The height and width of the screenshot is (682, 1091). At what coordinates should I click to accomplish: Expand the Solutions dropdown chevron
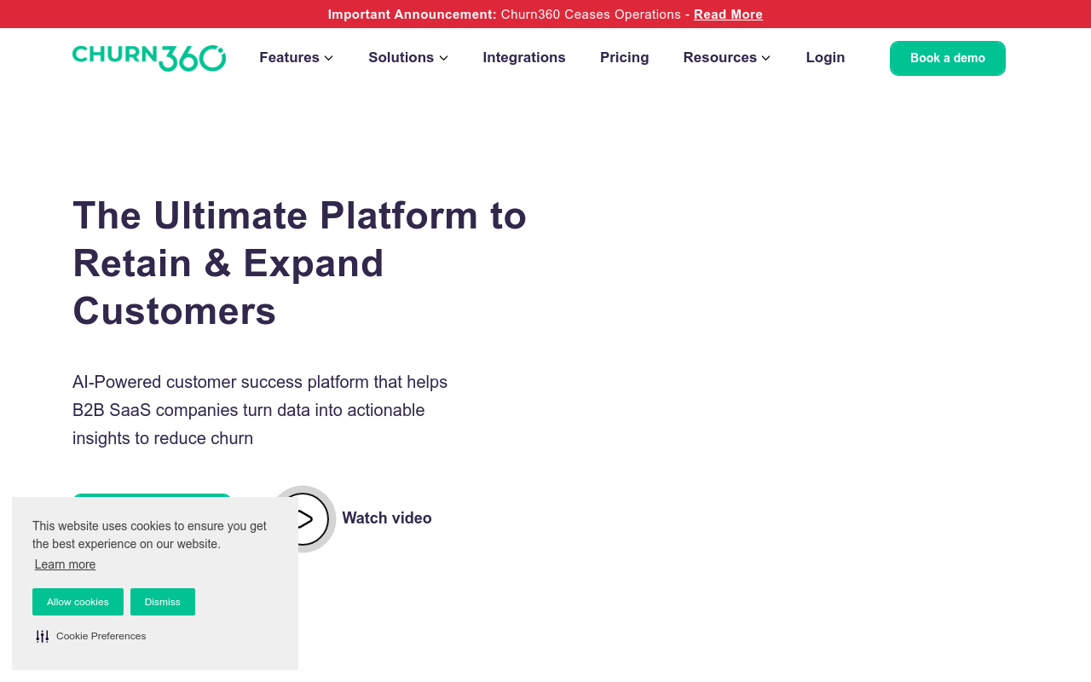pyautogui.click(x=443, y=58)
